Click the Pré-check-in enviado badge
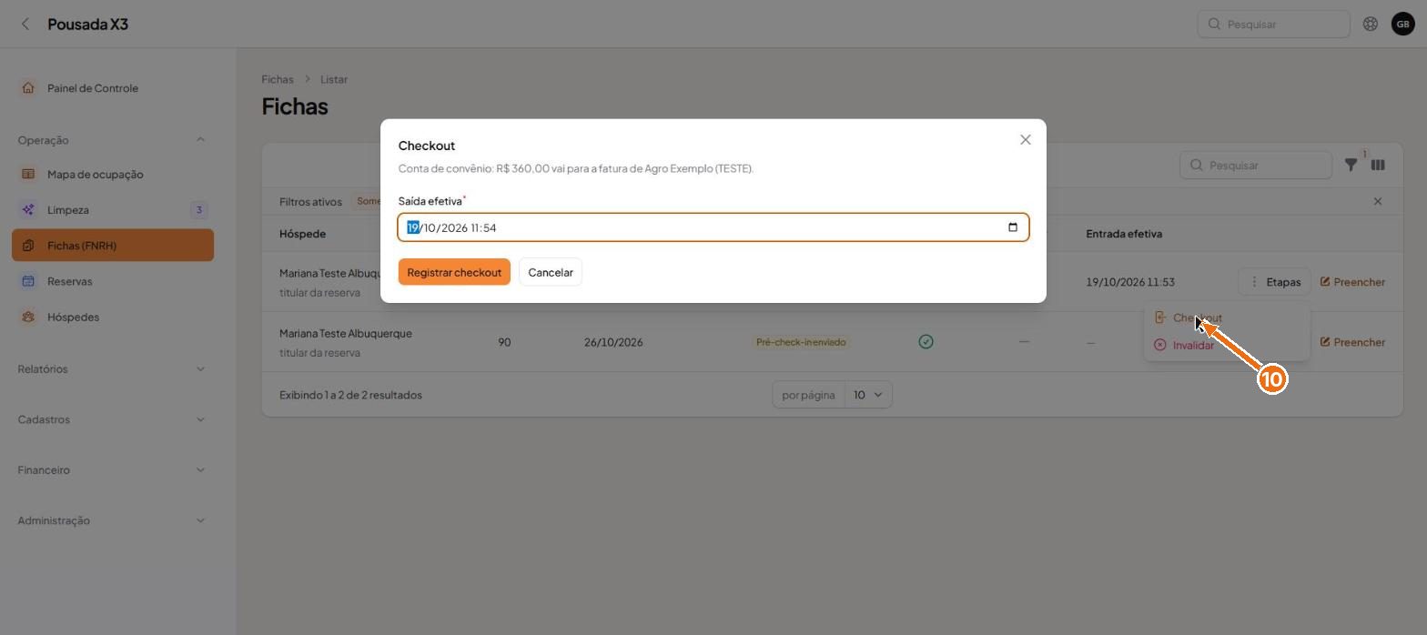 pos(801,342)
